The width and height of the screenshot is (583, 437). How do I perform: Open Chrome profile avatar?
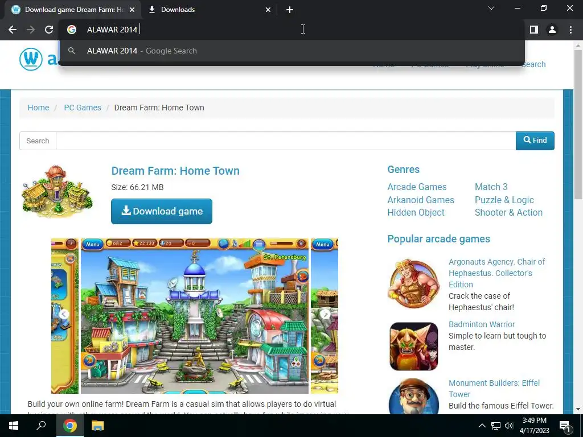(552, 30)
